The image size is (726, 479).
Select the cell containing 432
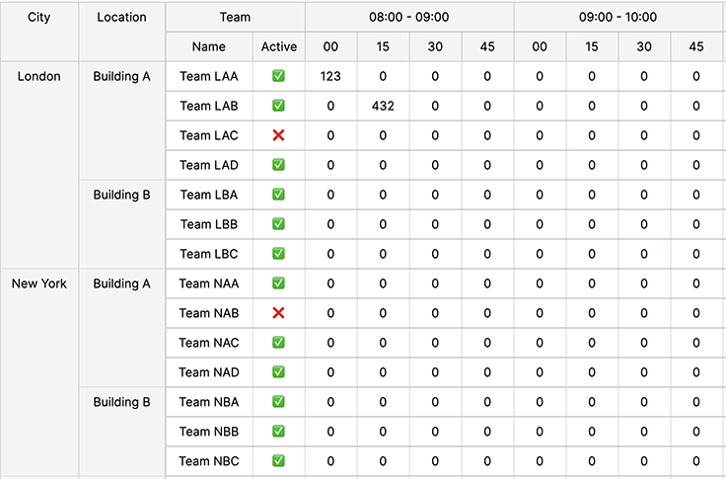click(383, 106)
